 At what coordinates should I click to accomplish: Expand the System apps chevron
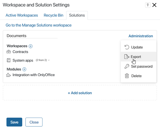[x=49, y=60]
